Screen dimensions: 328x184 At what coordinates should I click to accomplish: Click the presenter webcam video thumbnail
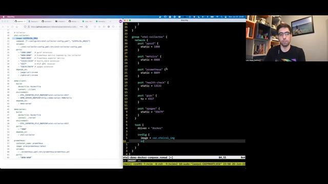(x=287, y=38)
